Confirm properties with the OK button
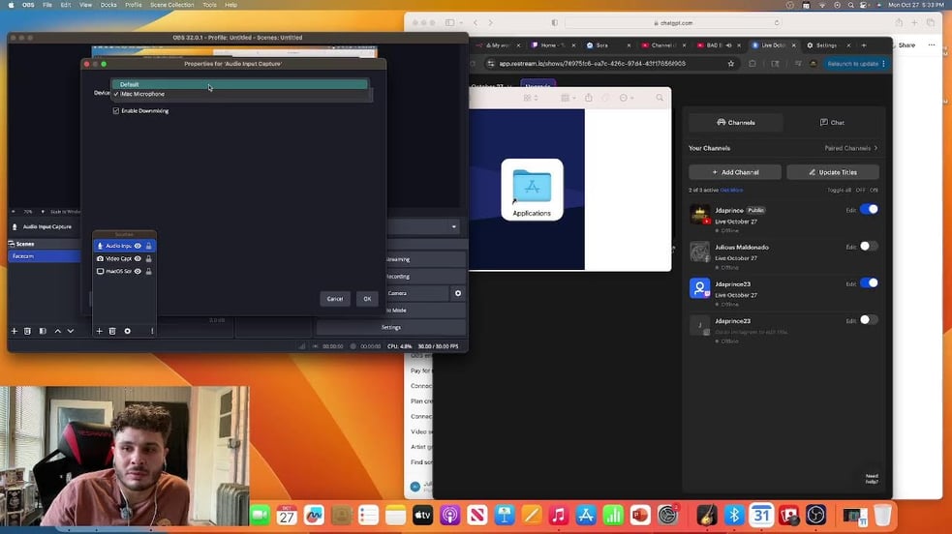The height and width of the screenshot is (534, 952). [x=367, y=299]
